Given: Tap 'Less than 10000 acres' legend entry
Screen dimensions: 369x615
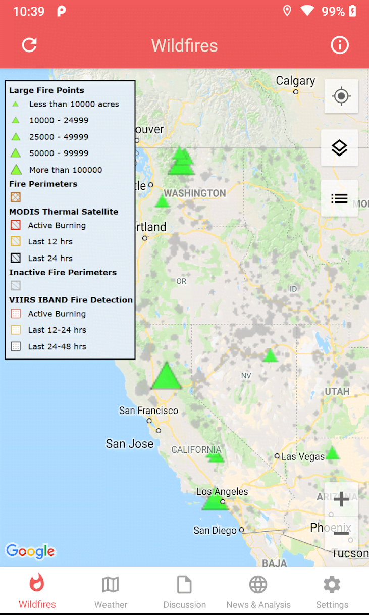Looking at the screenshot, I should click(x=74, y=104).
